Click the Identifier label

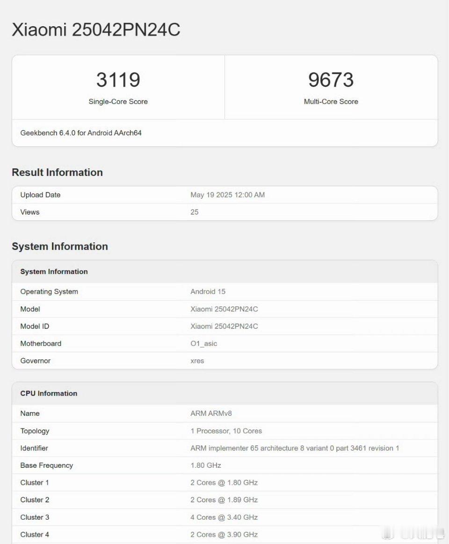(x=34, y=448)
